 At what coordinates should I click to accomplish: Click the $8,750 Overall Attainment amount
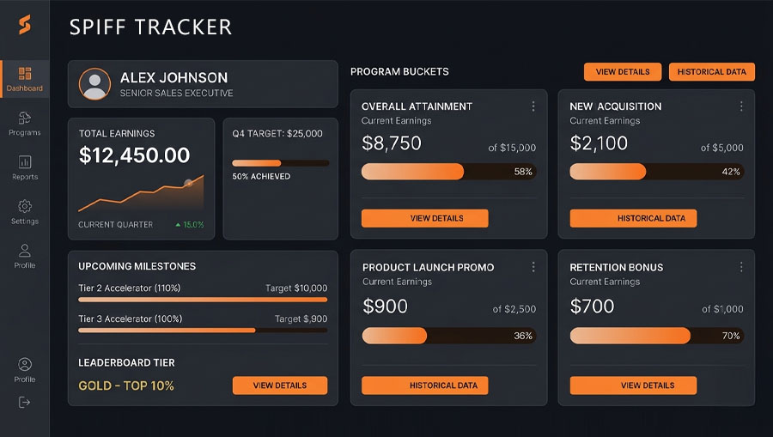[x=392, y=143]
